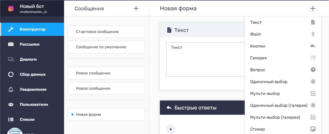Click the paperclip icon beside Файл
Screen dimensions: 329x134
click(313, 34)
